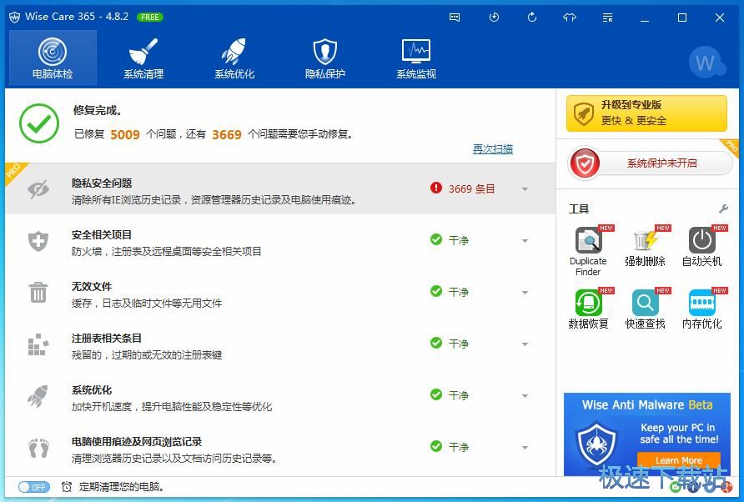The height and width of the screenshot is (502, 744).
Task: Toggle the OFF scheduled cleanup switch
Action: coord(33,487)
